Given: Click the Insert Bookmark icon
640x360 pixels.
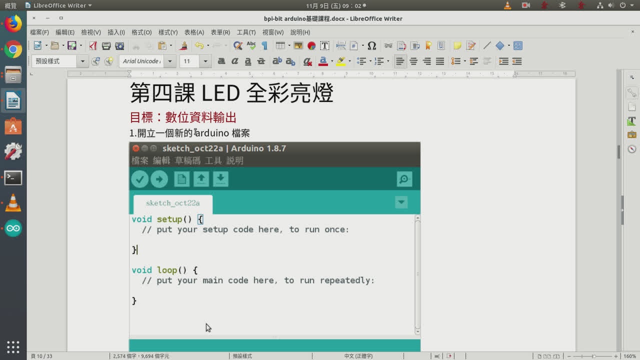Looking at the screenshot, I should coord(428,45).
